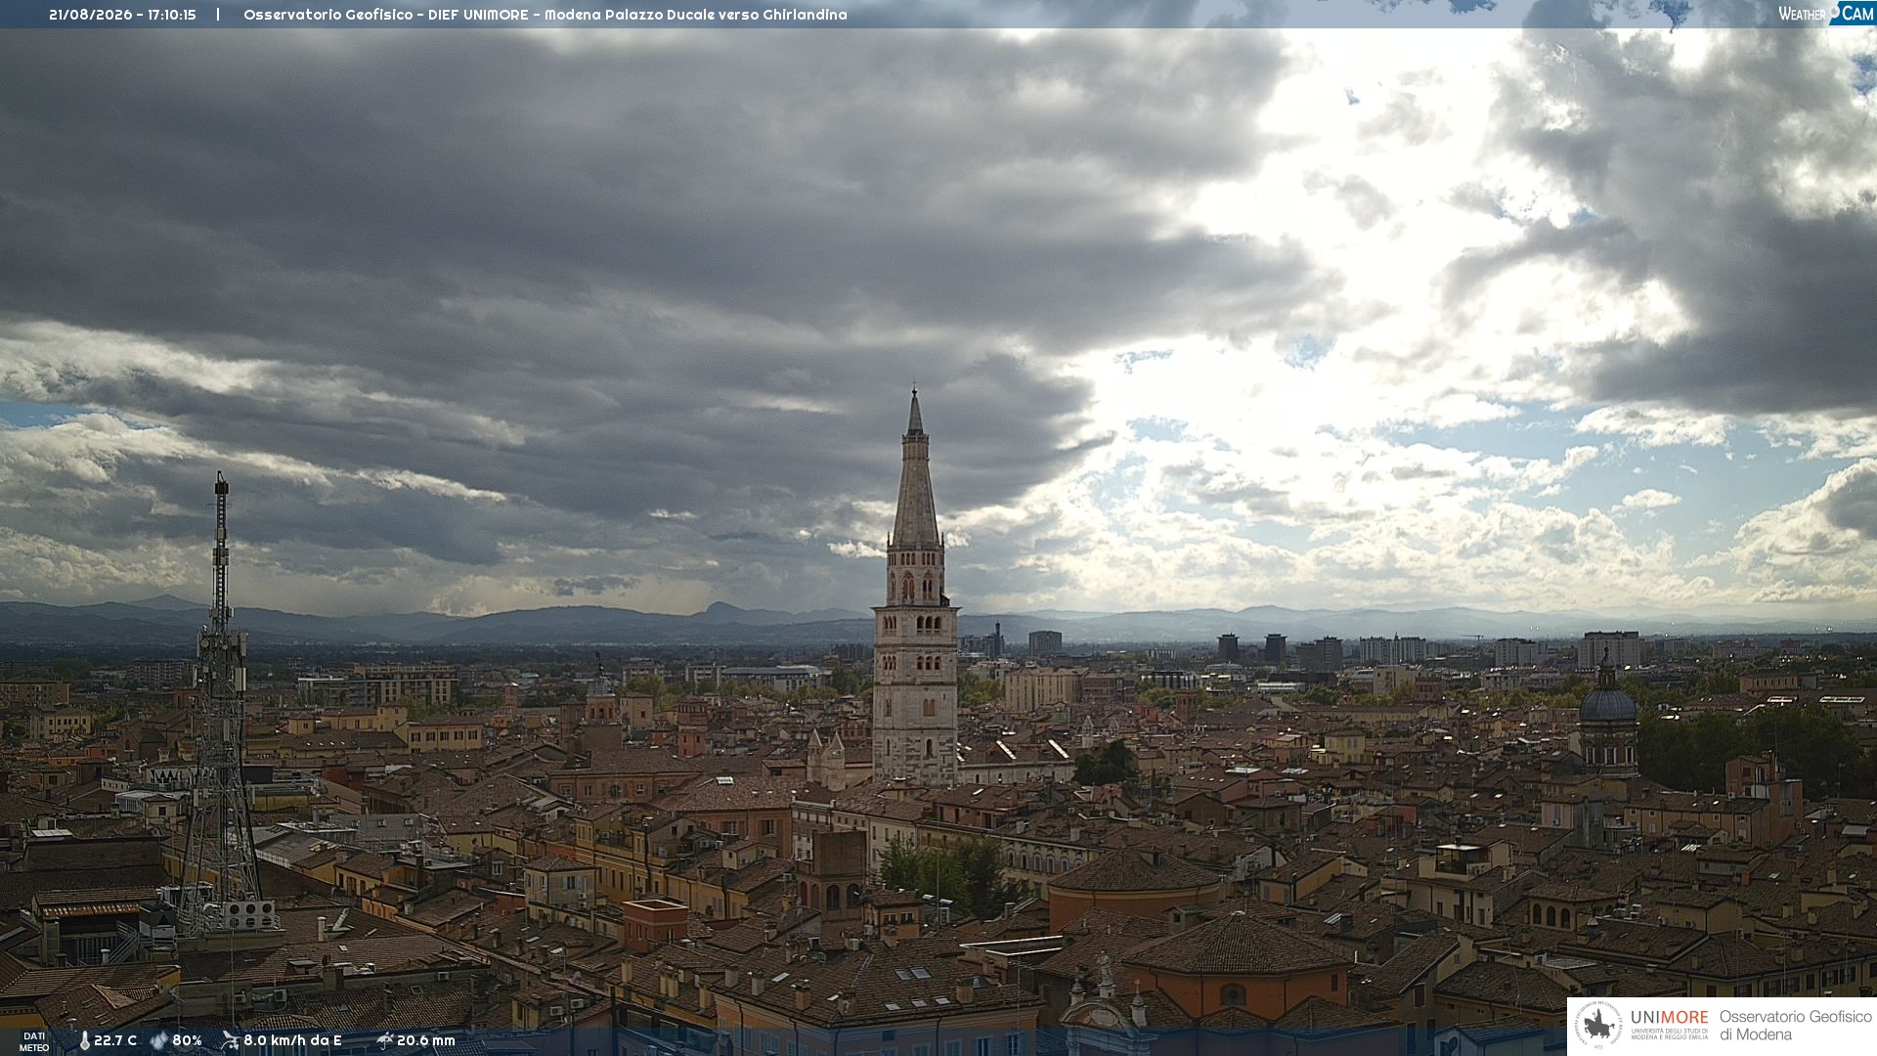
Task: Click the UNIMORE horse seal emblem
Action: point(1599,1026)
